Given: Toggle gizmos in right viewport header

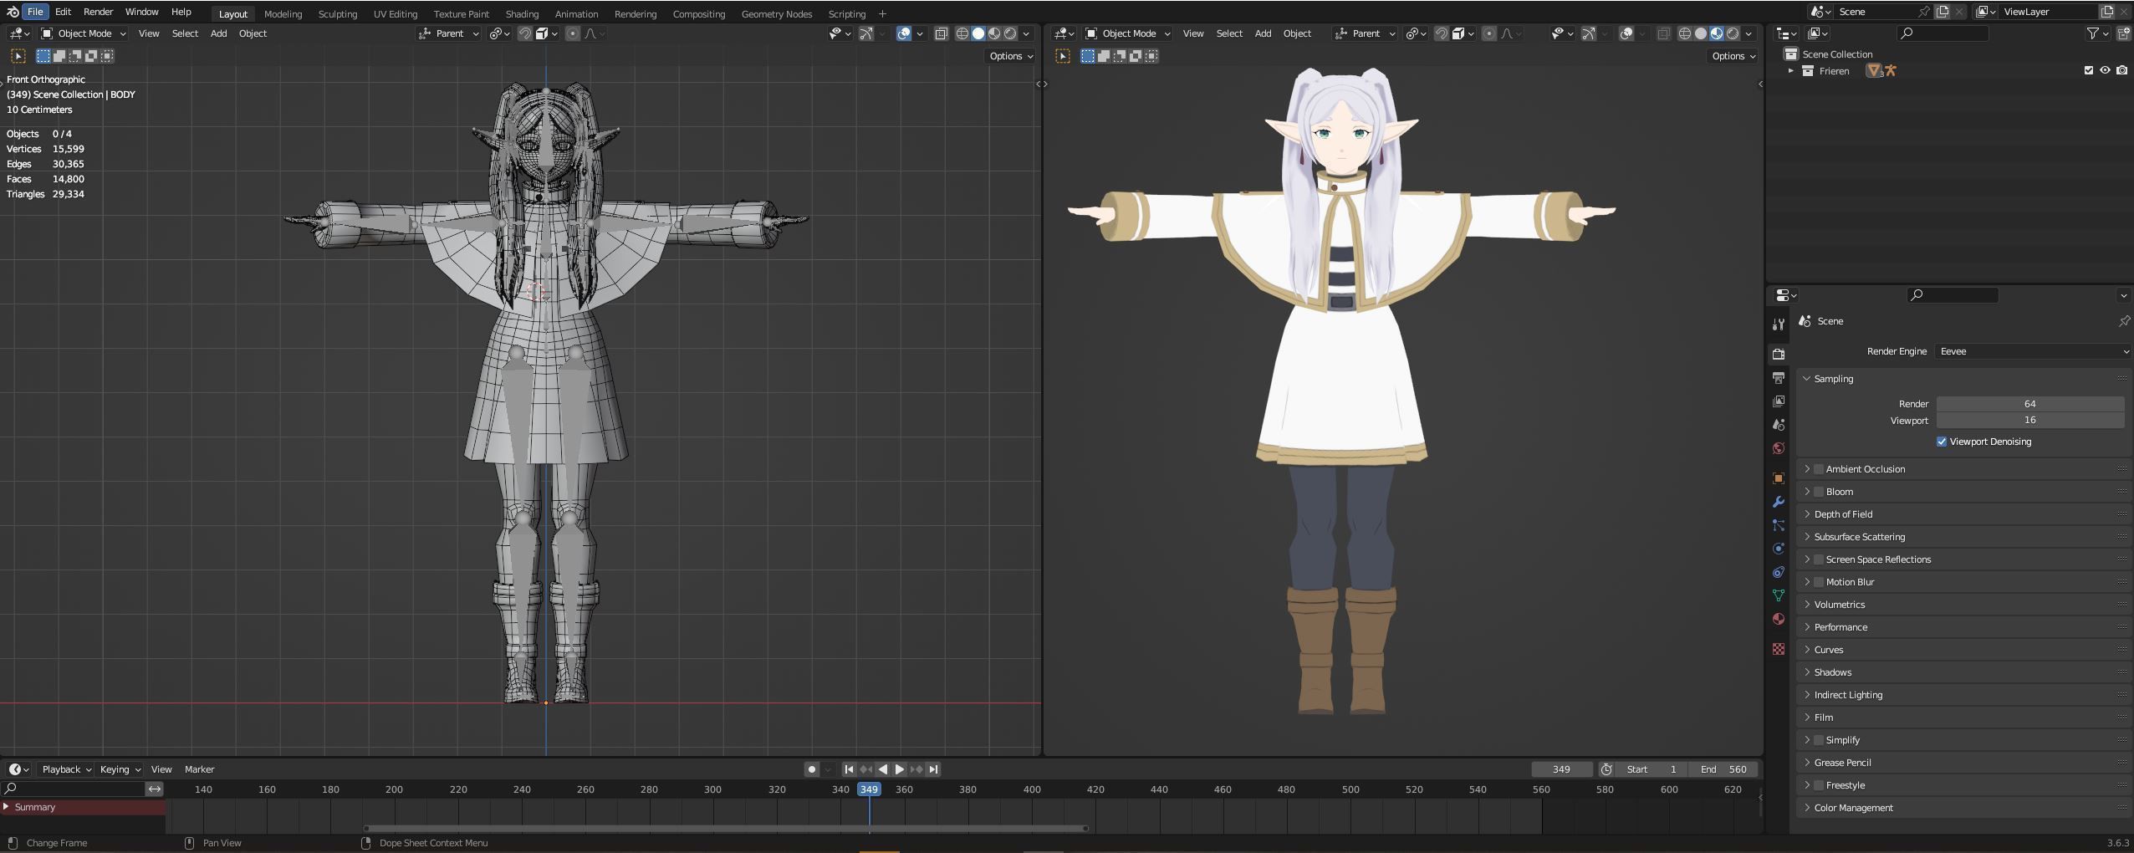Looking at the screenshot, I should [x=1589, y=33].
